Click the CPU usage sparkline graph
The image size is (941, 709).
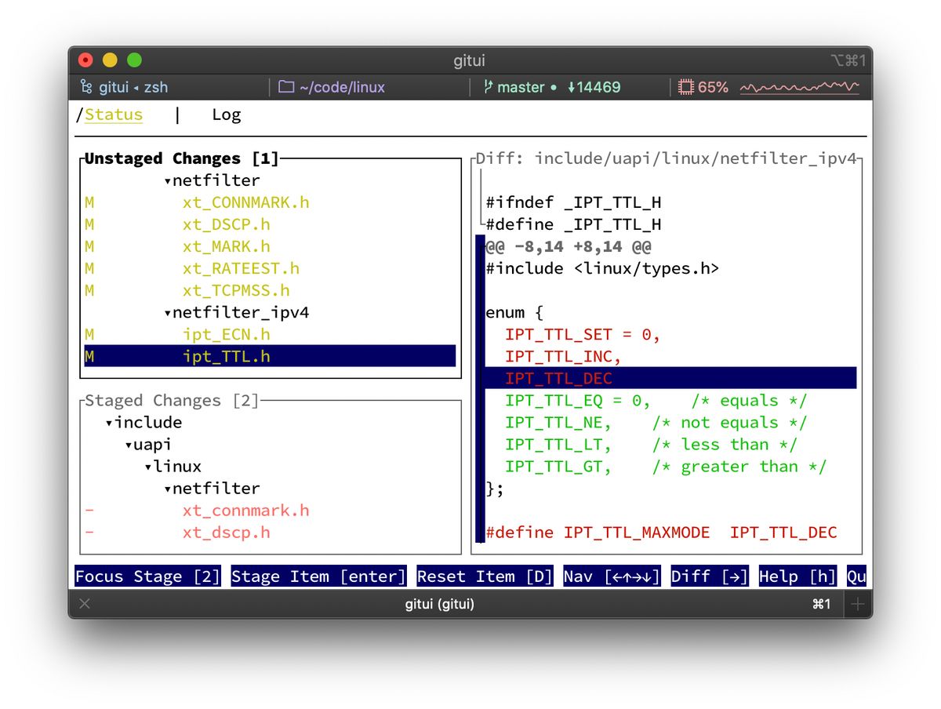(x=800, y=86)
